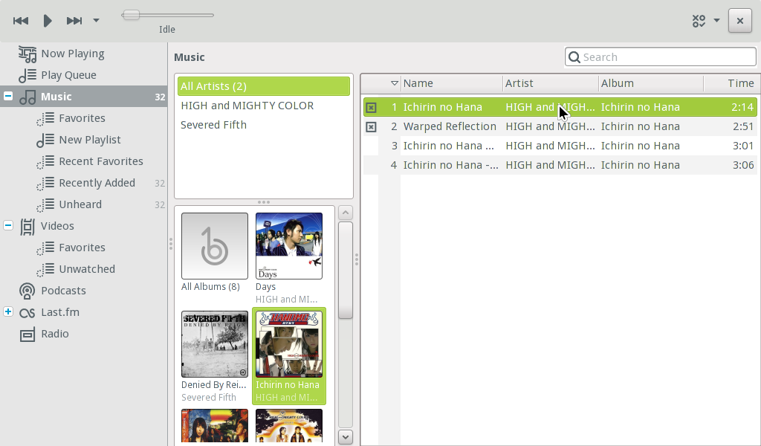The height and width of the screenshot is (446, 761).
Task: Close the Banshee window
Action: click(x=739, y=21)
